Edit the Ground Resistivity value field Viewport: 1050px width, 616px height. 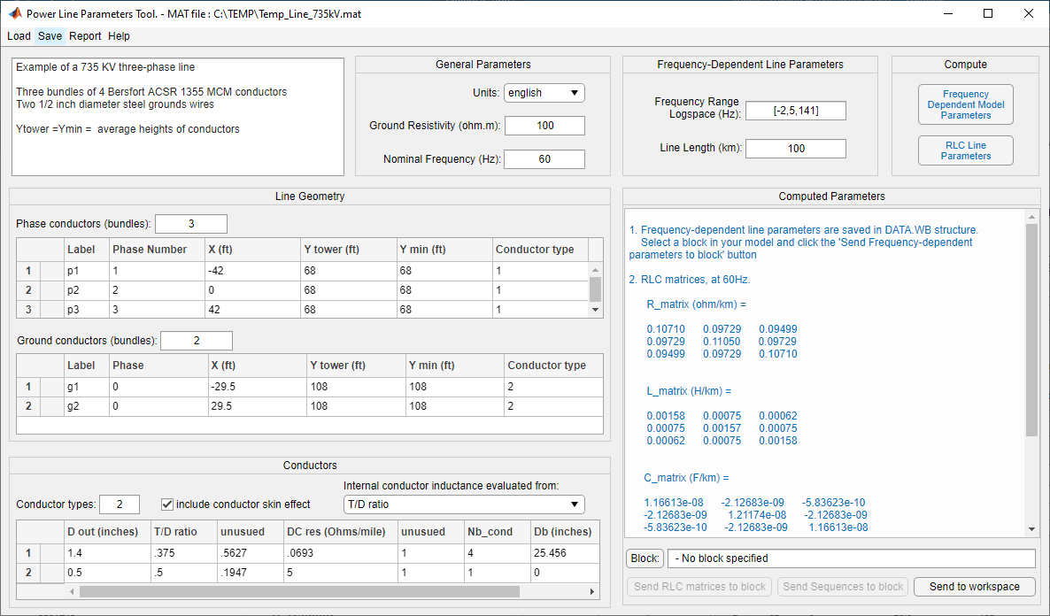tap(544, 126)
